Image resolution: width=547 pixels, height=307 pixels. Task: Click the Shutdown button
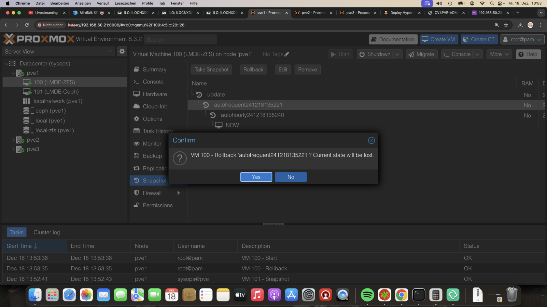pyautogui.click(x=375, y=54)
